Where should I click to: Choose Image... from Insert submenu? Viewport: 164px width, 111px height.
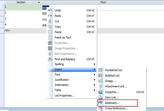[122, 81]
